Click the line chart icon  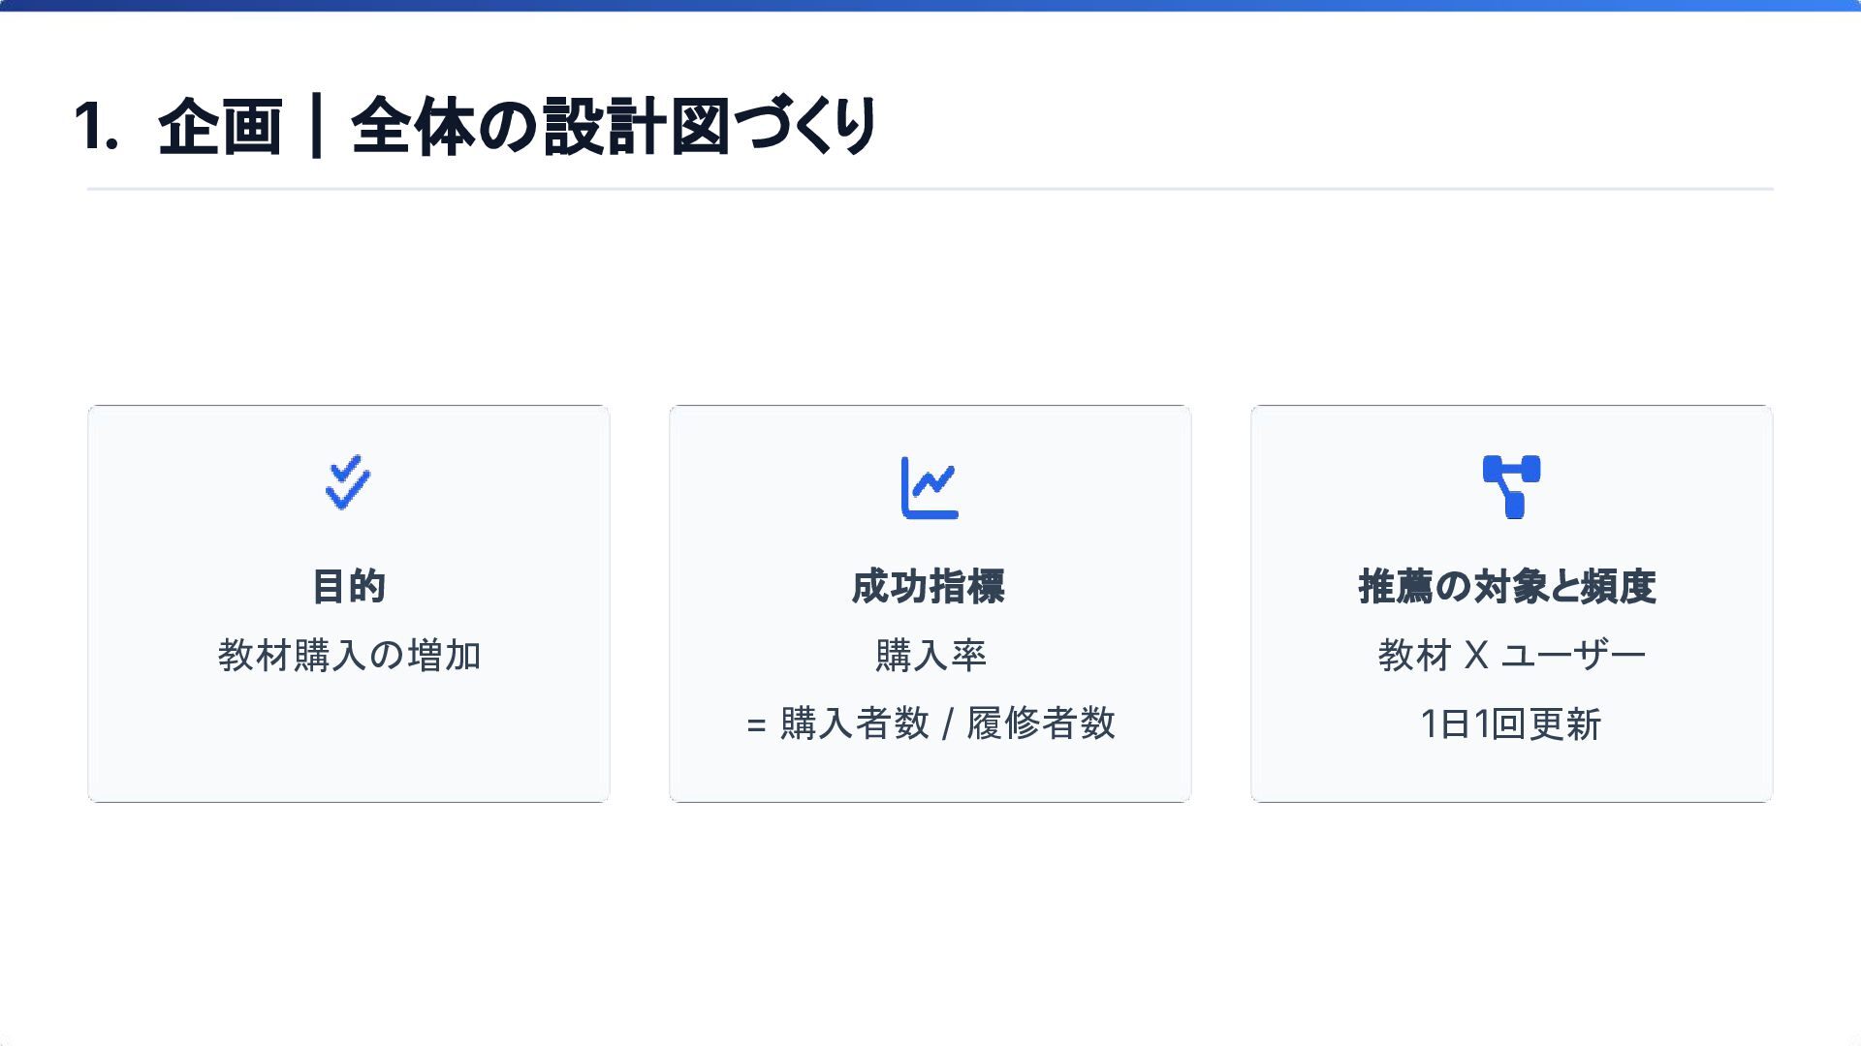(x=930, y=487)
